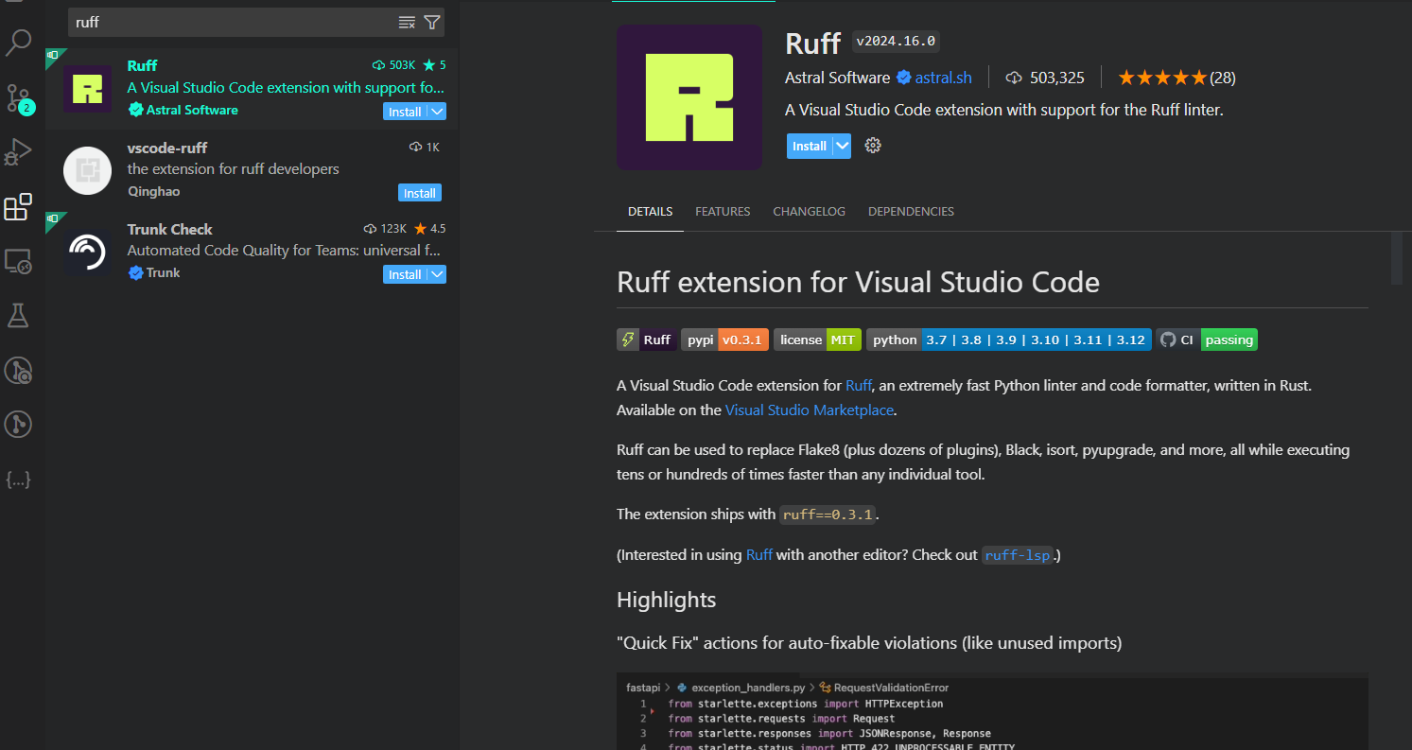The image size is (1412, 750).
Task: Expand install dropdown for Ruff in list
Action: point(436,112)
